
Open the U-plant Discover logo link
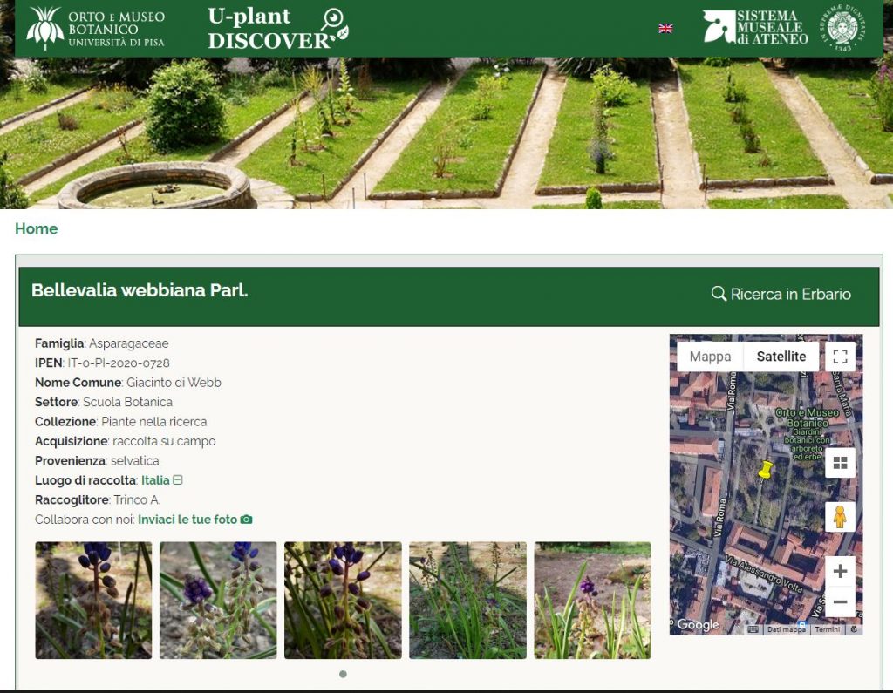click(x=278, y=28)
